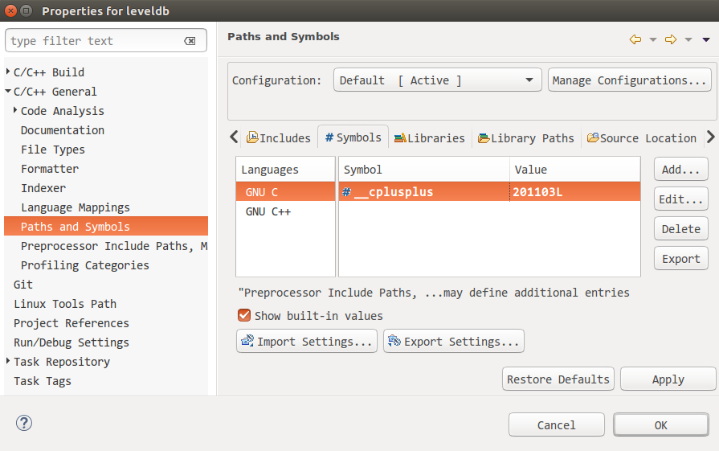Select GNU C in Languages list
The image size is (719, 451).
(x=285, y=192)
